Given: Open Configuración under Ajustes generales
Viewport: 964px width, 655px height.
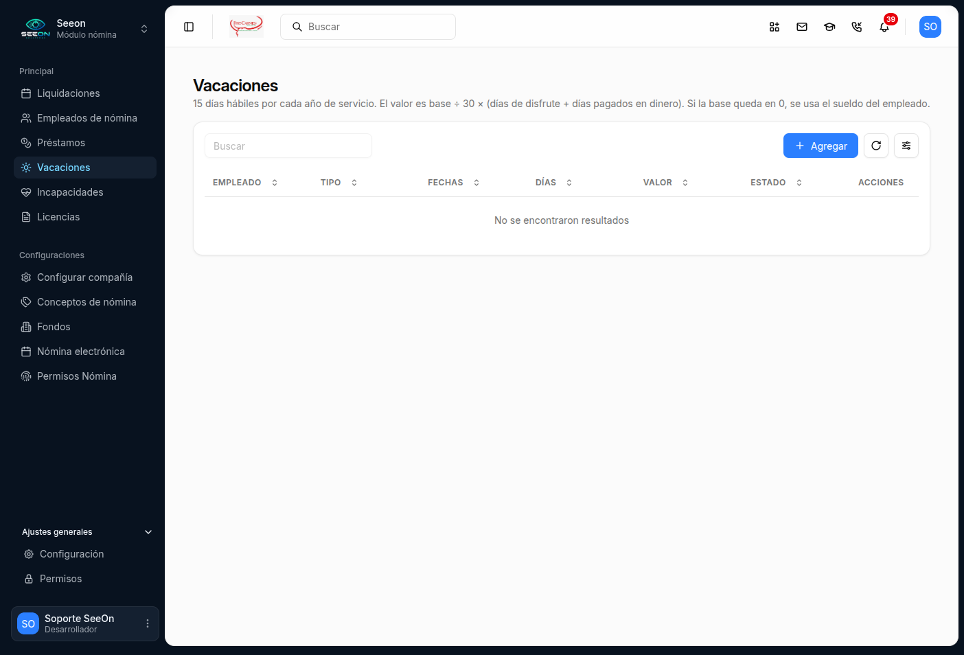Looking at the screenshot, I should click(87, 554).
